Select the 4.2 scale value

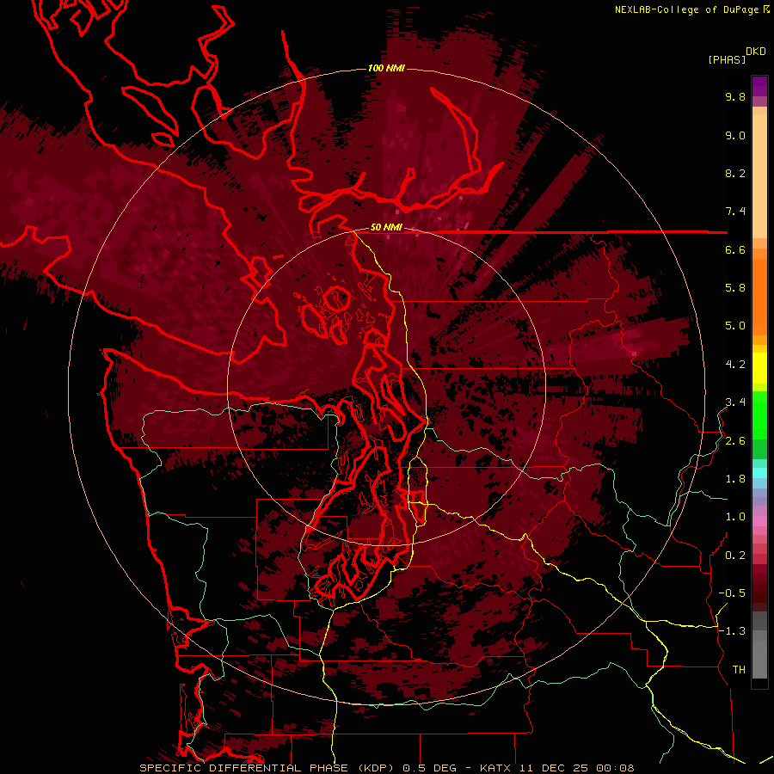735,365
